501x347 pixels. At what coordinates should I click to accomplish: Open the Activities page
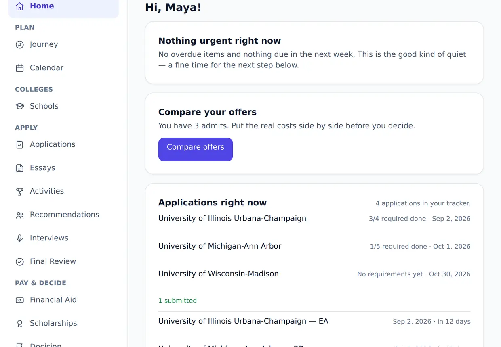[64, 191]
